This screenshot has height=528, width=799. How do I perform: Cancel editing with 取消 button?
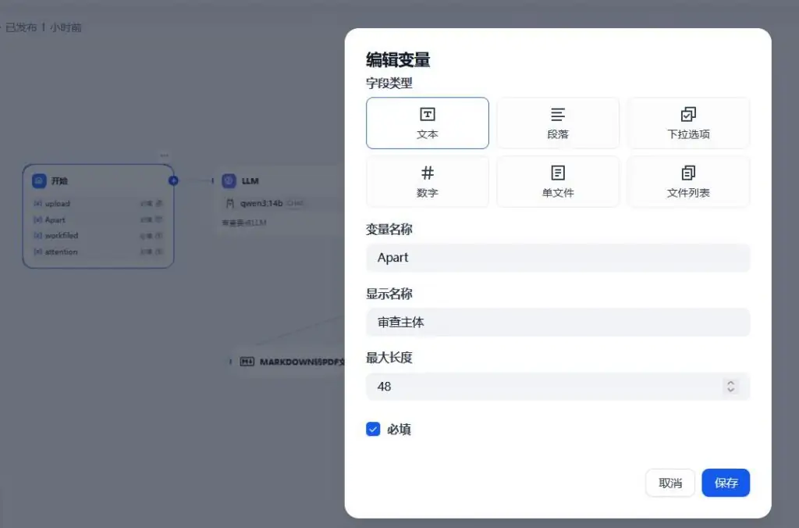coord(669,483)
